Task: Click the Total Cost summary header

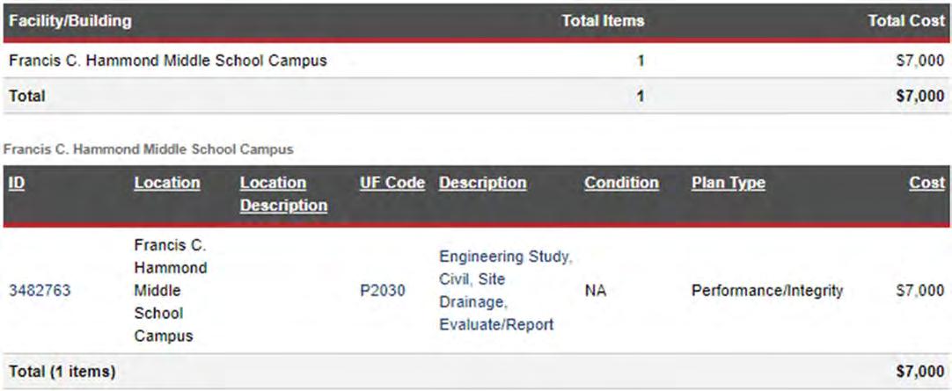Action: coord(906,21)
